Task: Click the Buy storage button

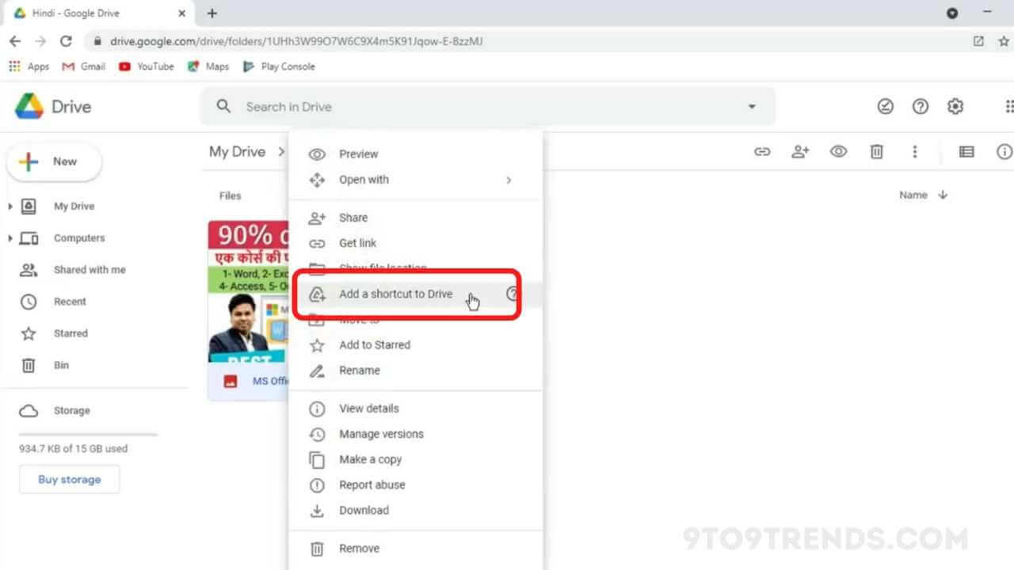Action: [x=69, y=479]
